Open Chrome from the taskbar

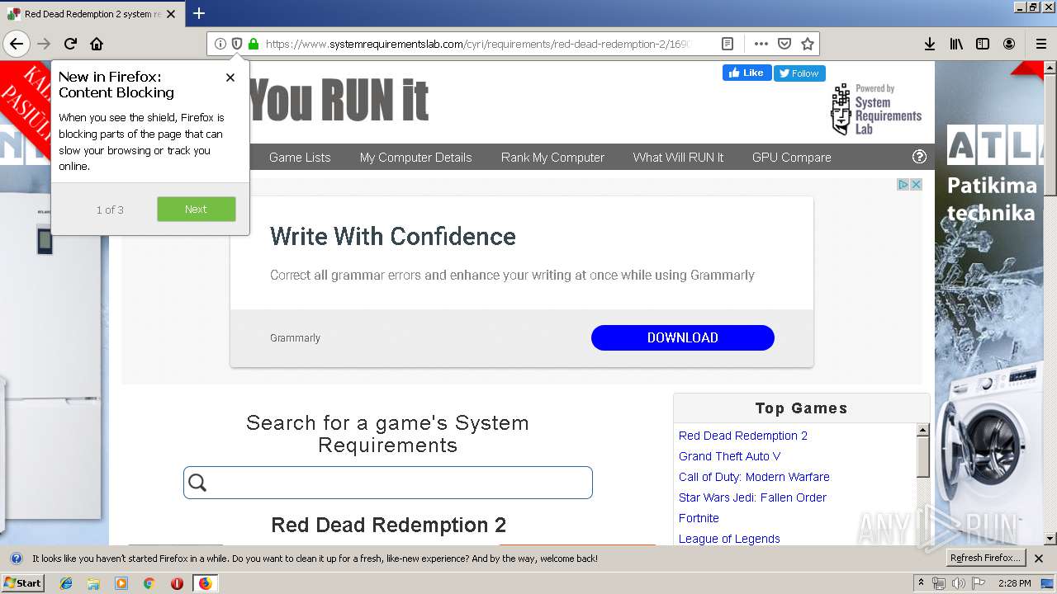click(x=149, y=583)
